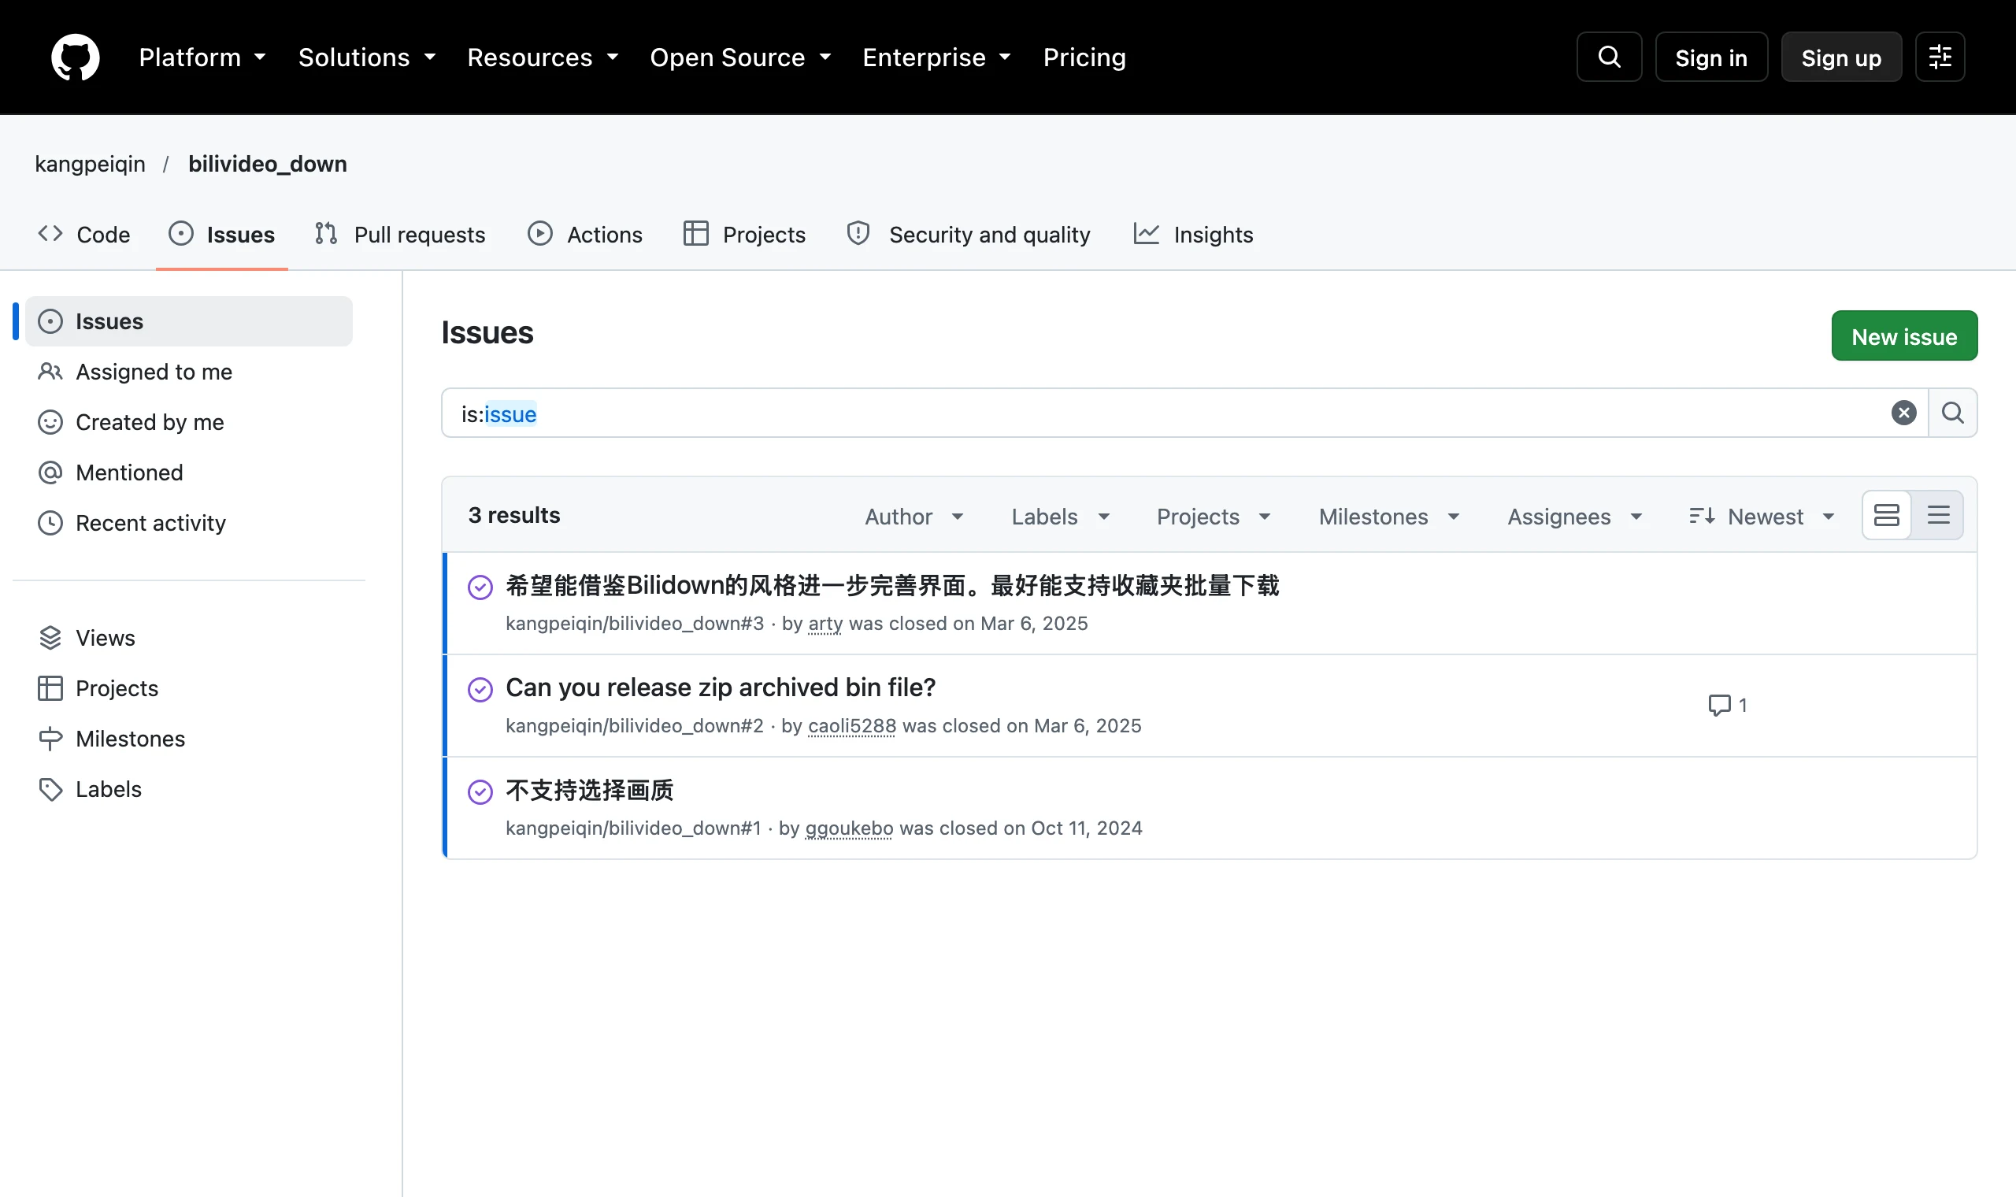Open Views in the sidebar
Screen dimensions: 2016x1197
(189, 638)
